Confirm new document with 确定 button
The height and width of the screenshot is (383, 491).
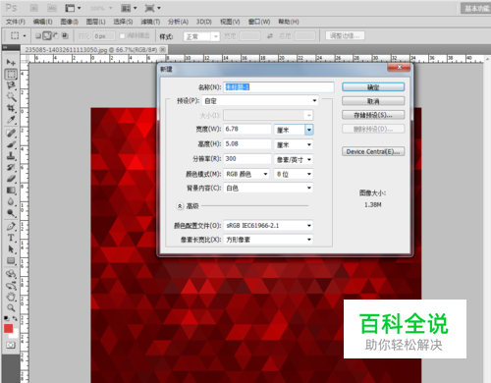373,87
